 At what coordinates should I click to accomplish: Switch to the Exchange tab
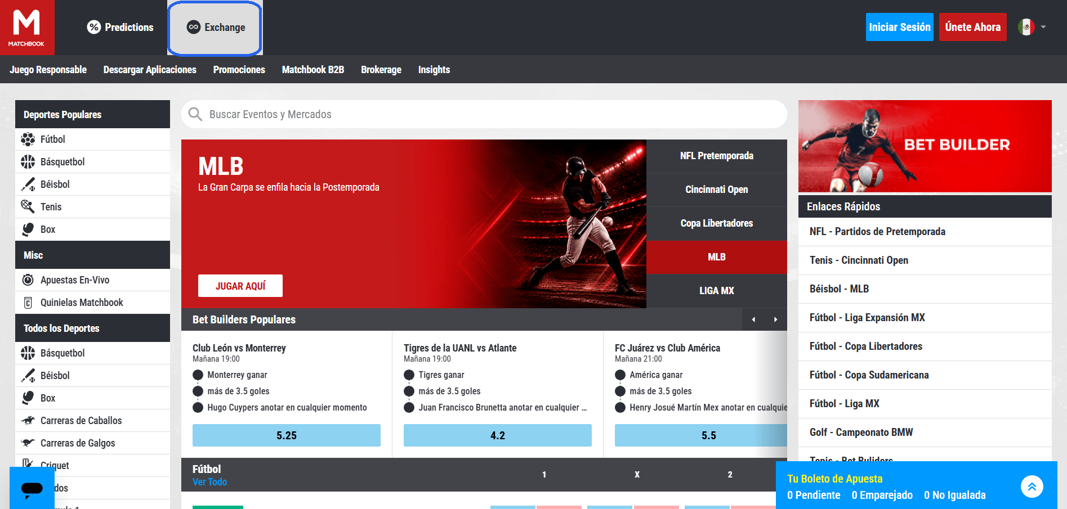click(x=215, y=28)
